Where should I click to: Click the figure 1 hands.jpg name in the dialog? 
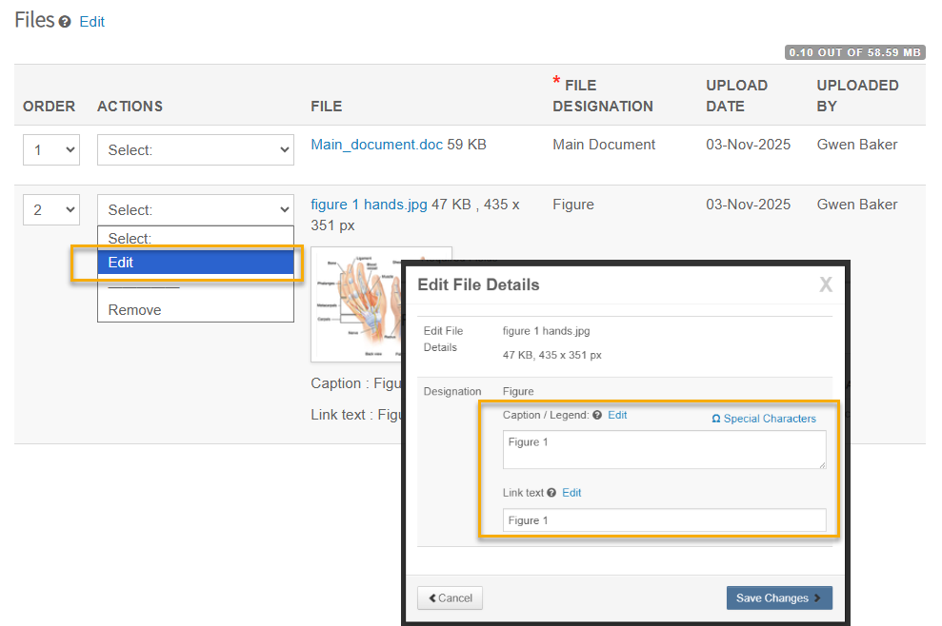click(546, 331)
